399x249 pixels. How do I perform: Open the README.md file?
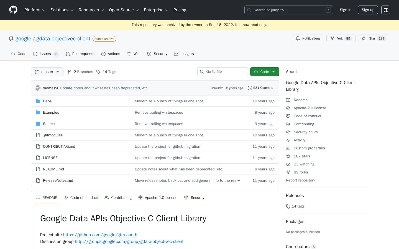pos(53,169)
